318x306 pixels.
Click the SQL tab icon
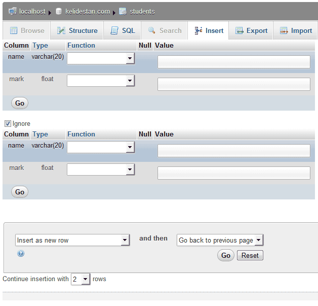[114, 30]
